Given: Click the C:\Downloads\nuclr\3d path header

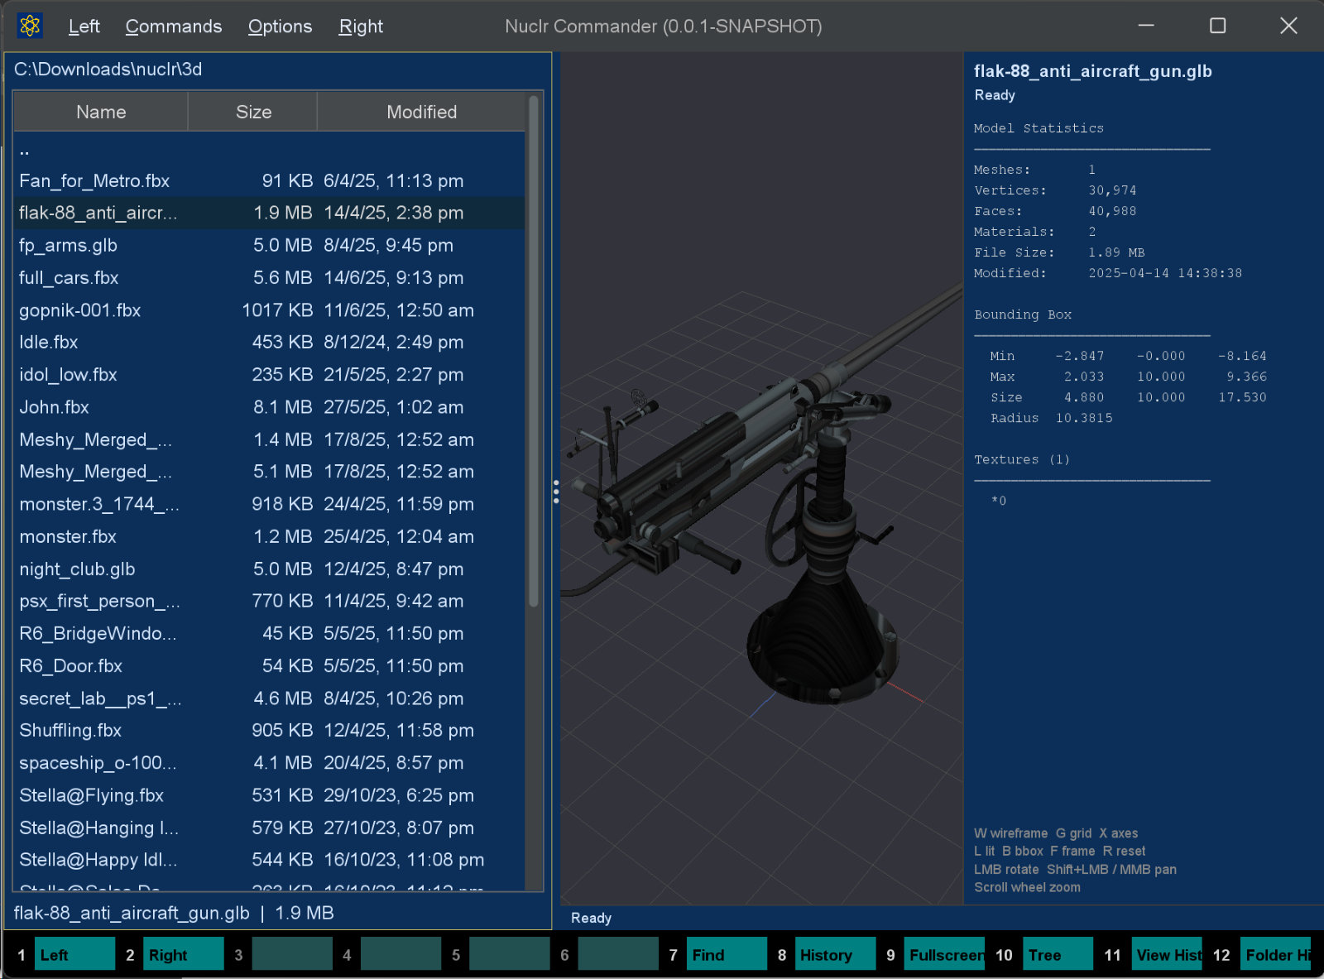Looking at the screenshot, I should pos(108,70).
